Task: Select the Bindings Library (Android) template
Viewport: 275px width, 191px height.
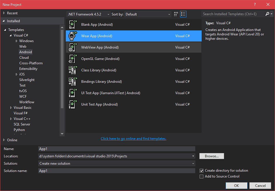Action: 134,82
